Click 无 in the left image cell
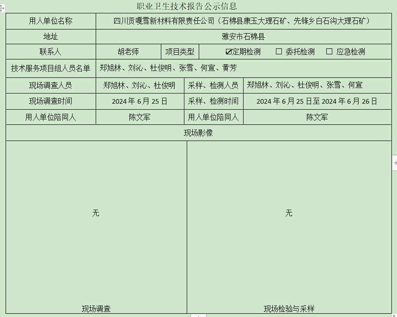Viewport: 397px width, 317px height. (96, 213)
